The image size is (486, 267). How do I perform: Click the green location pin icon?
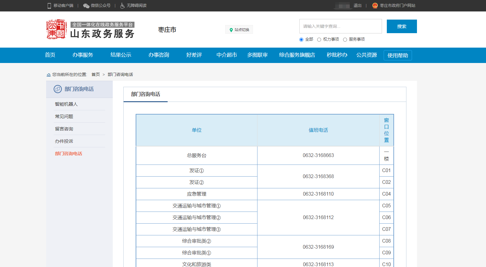pyautogui.click(x=231, y=30)
